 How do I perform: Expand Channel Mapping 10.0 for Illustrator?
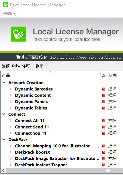pos(11,146)
